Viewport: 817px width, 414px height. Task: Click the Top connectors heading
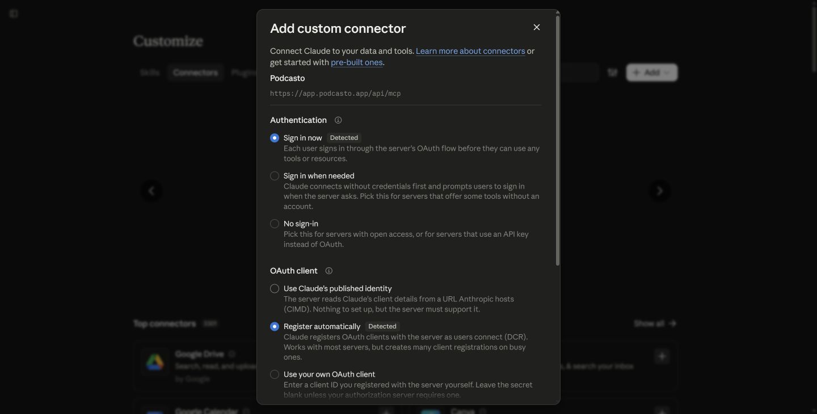[165, 323]
